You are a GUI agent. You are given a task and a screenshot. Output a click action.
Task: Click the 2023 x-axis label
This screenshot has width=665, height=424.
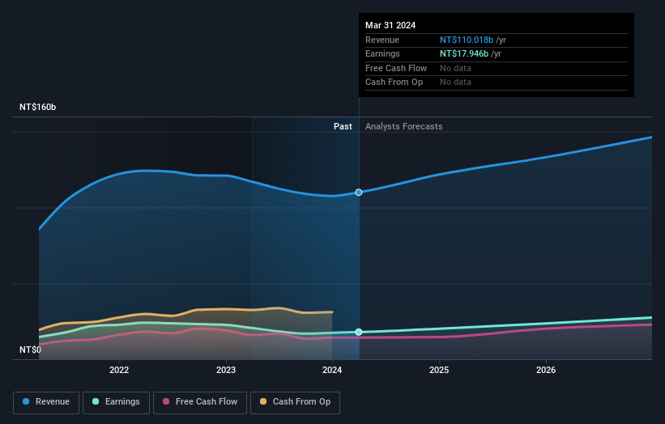point(226,370)
